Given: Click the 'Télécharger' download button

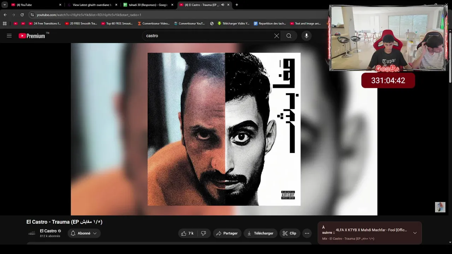Looking at the screenshot, I should coord(260,233).
